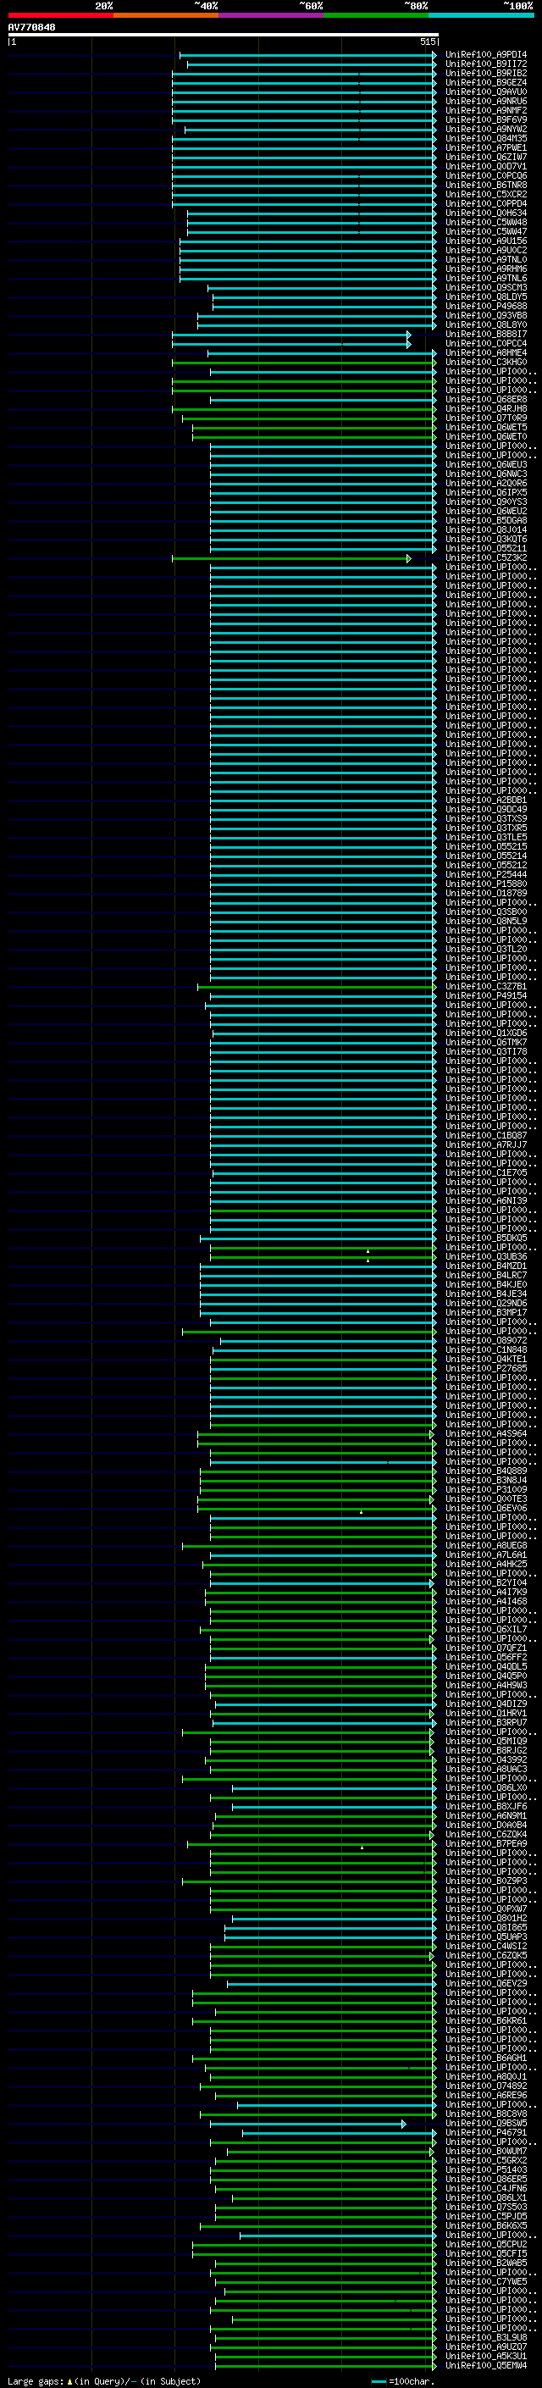Image resolution: width=542 pixels, height=2388 pixels.
Task: Select the UniRef100_B9F6V9 label
Action: click(x=485, y=119)
